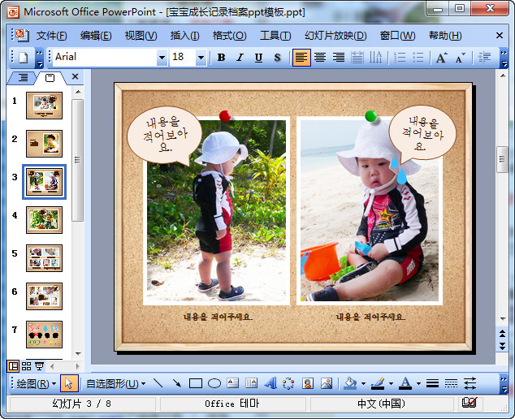Click the Change text direction icon

click(x=375, y=58)
